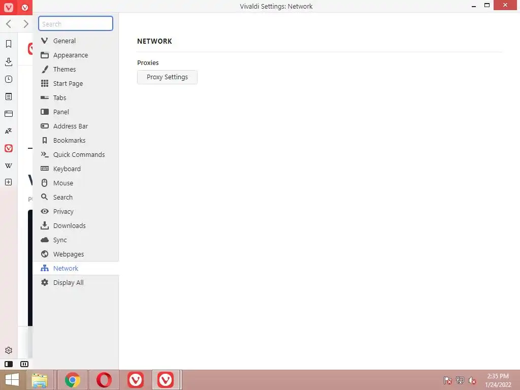
Task: Launch Google Chrome from taskbar
Action: (x=72, y=380)
